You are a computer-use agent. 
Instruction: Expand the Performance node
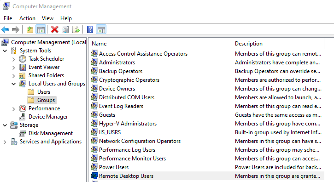point(14,109)
